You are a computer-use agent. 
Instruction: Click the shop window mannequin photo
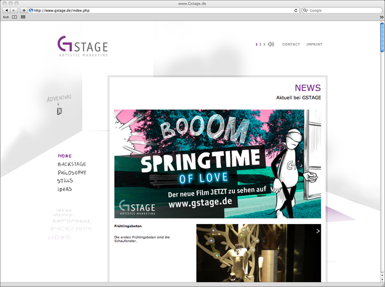[258, 253]
